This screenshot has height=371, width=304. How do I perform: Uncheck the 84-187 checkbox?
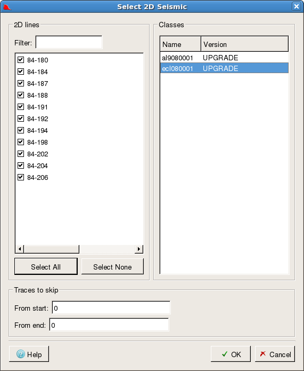[21, 83]
